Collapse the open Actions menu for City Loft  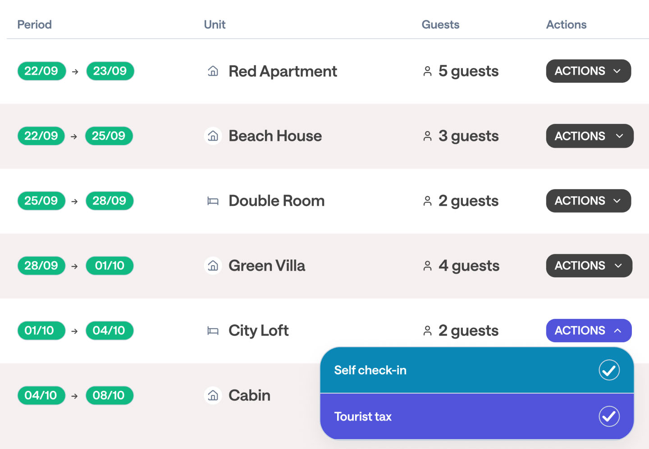click(x=589, y=331)
